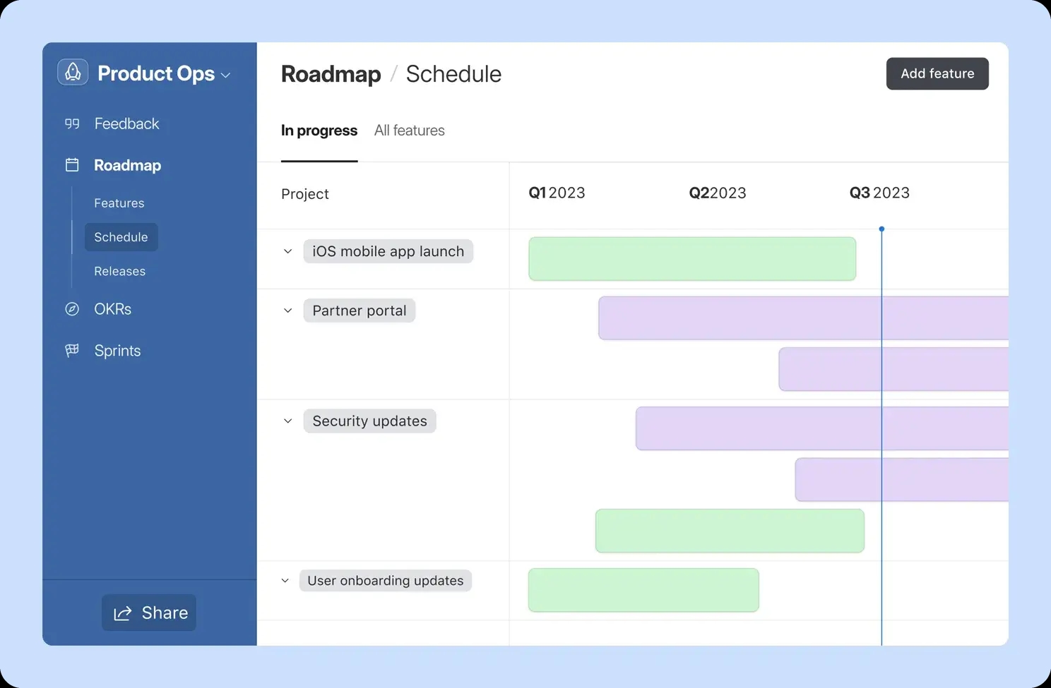Image resolution: width=1051 pixels, height=688 pixels.
Task: Click the Share button
Action: point(149,612)
